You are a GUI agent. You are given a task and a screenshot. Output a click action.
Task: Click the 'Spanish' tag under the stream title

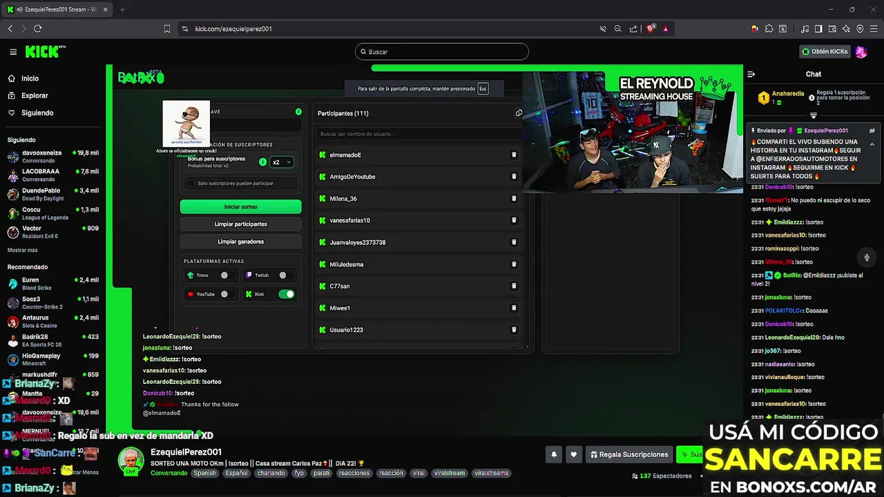pyautogui.click(x=204, y=474)
